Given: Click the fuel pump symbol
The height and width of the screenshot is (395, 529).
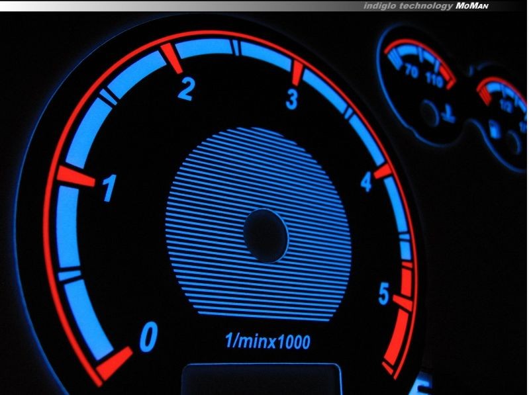Looking at the screenshot, I should 495,130.
